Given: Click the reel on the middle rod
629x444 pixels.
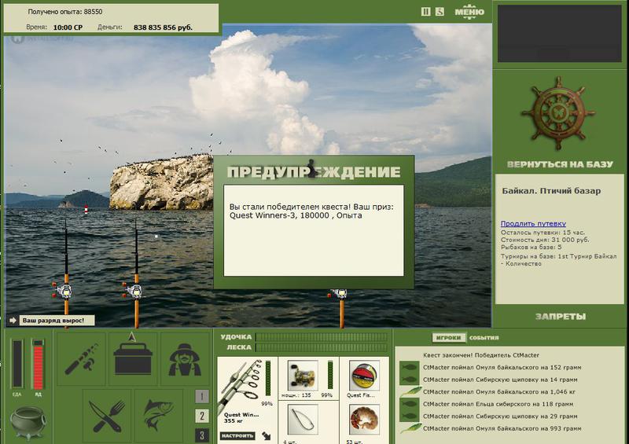Looking at the screenshot, I should coord(134,290).
